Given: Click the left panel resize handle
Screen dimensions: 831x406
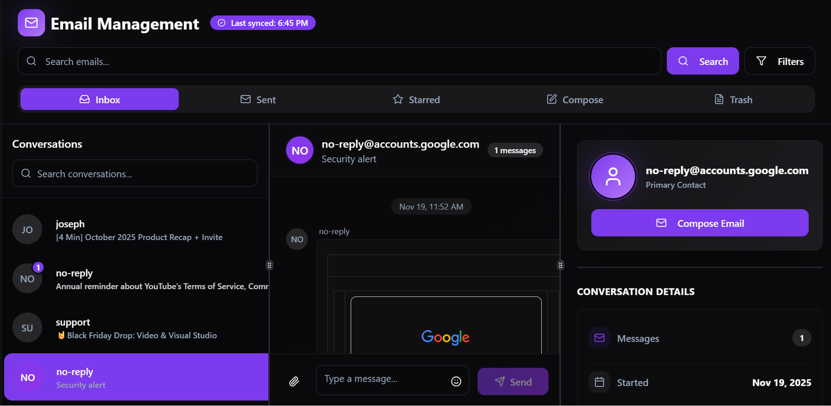Looking at the screenshot, I should click(269, 265).
